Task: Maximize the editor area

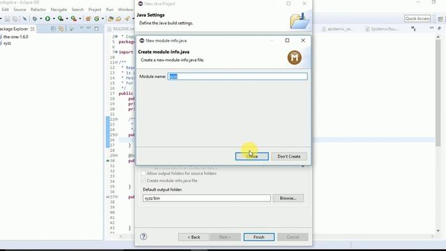Action: coord(439,28)
